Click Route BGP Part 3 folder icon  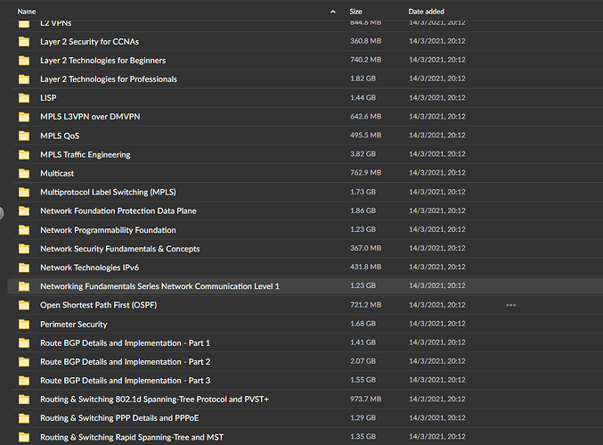(24, 381)
